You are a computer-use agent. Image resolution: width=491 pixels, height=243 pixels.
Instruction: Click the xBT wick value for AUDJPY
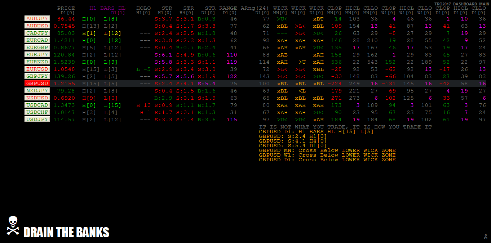point(318,19)
